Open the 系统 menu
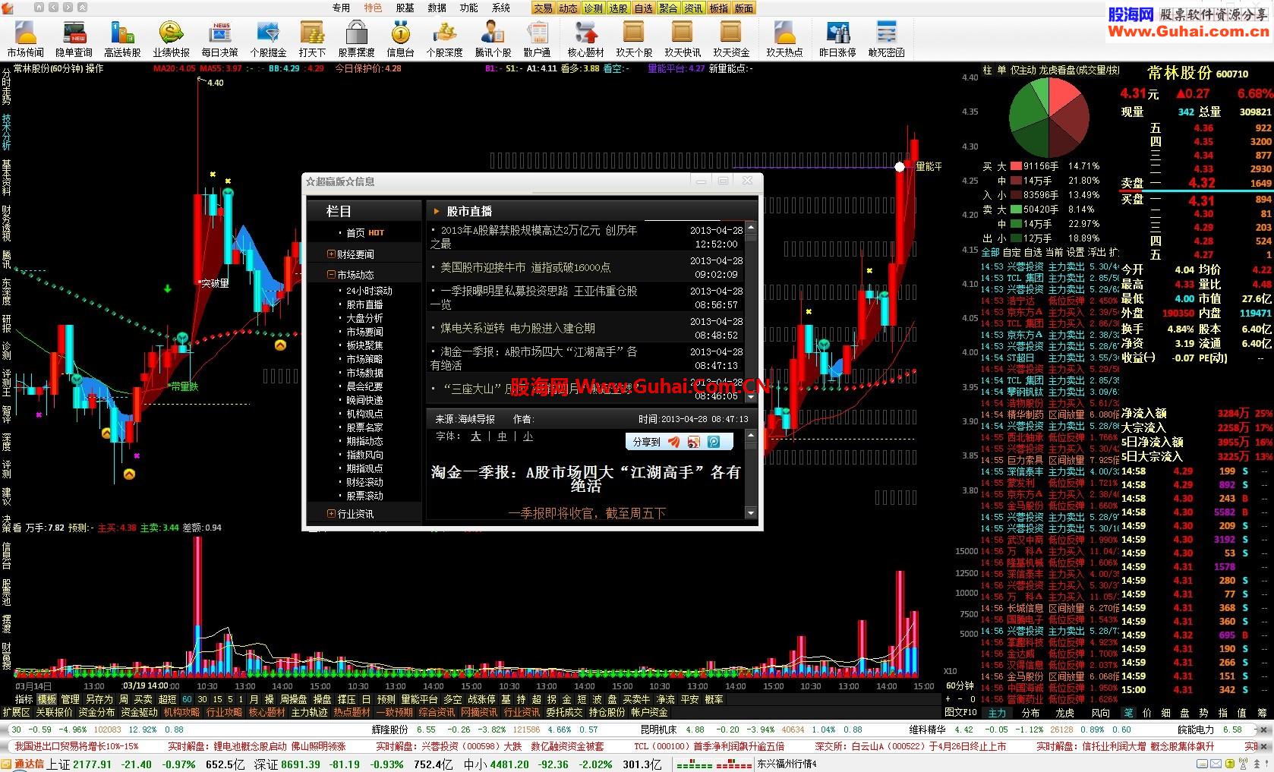 (x=500, y=8)
